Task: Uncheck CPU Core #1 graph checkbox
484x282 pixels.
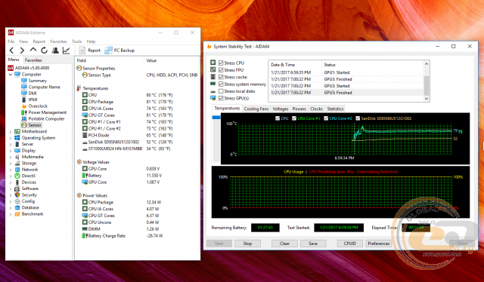Action: pos(294,118)
